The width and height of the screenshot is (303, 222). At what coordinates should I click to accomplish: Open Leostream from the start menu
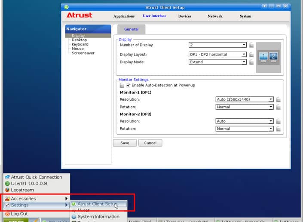[x=37, y=190]
